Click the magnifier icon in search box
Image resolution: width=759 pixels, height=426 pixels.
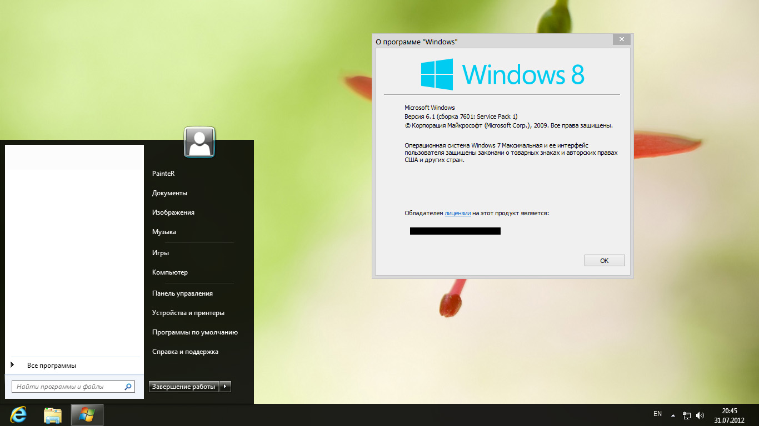pyautogui.click(x=128, y=387)
